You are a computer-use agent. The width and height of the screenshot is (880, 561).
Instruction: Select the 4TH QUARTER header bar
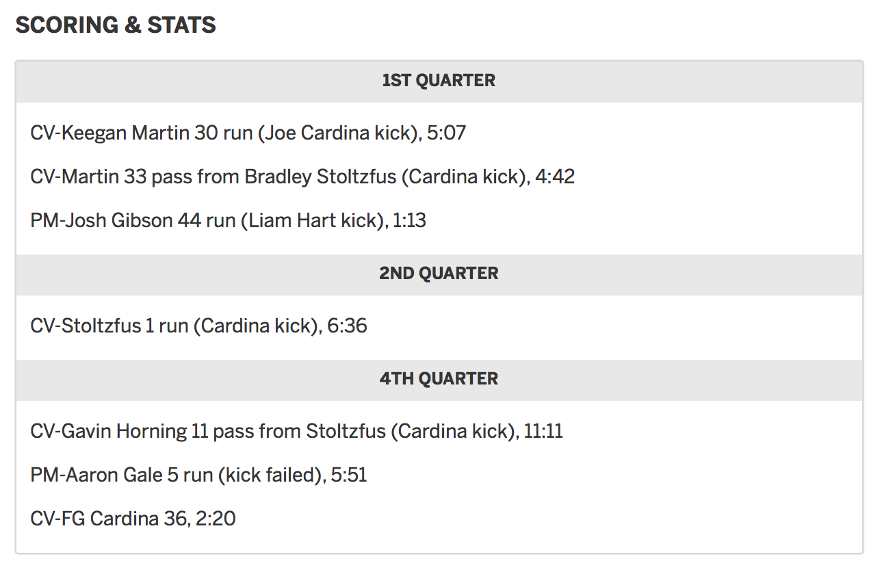tap(439, 380)
